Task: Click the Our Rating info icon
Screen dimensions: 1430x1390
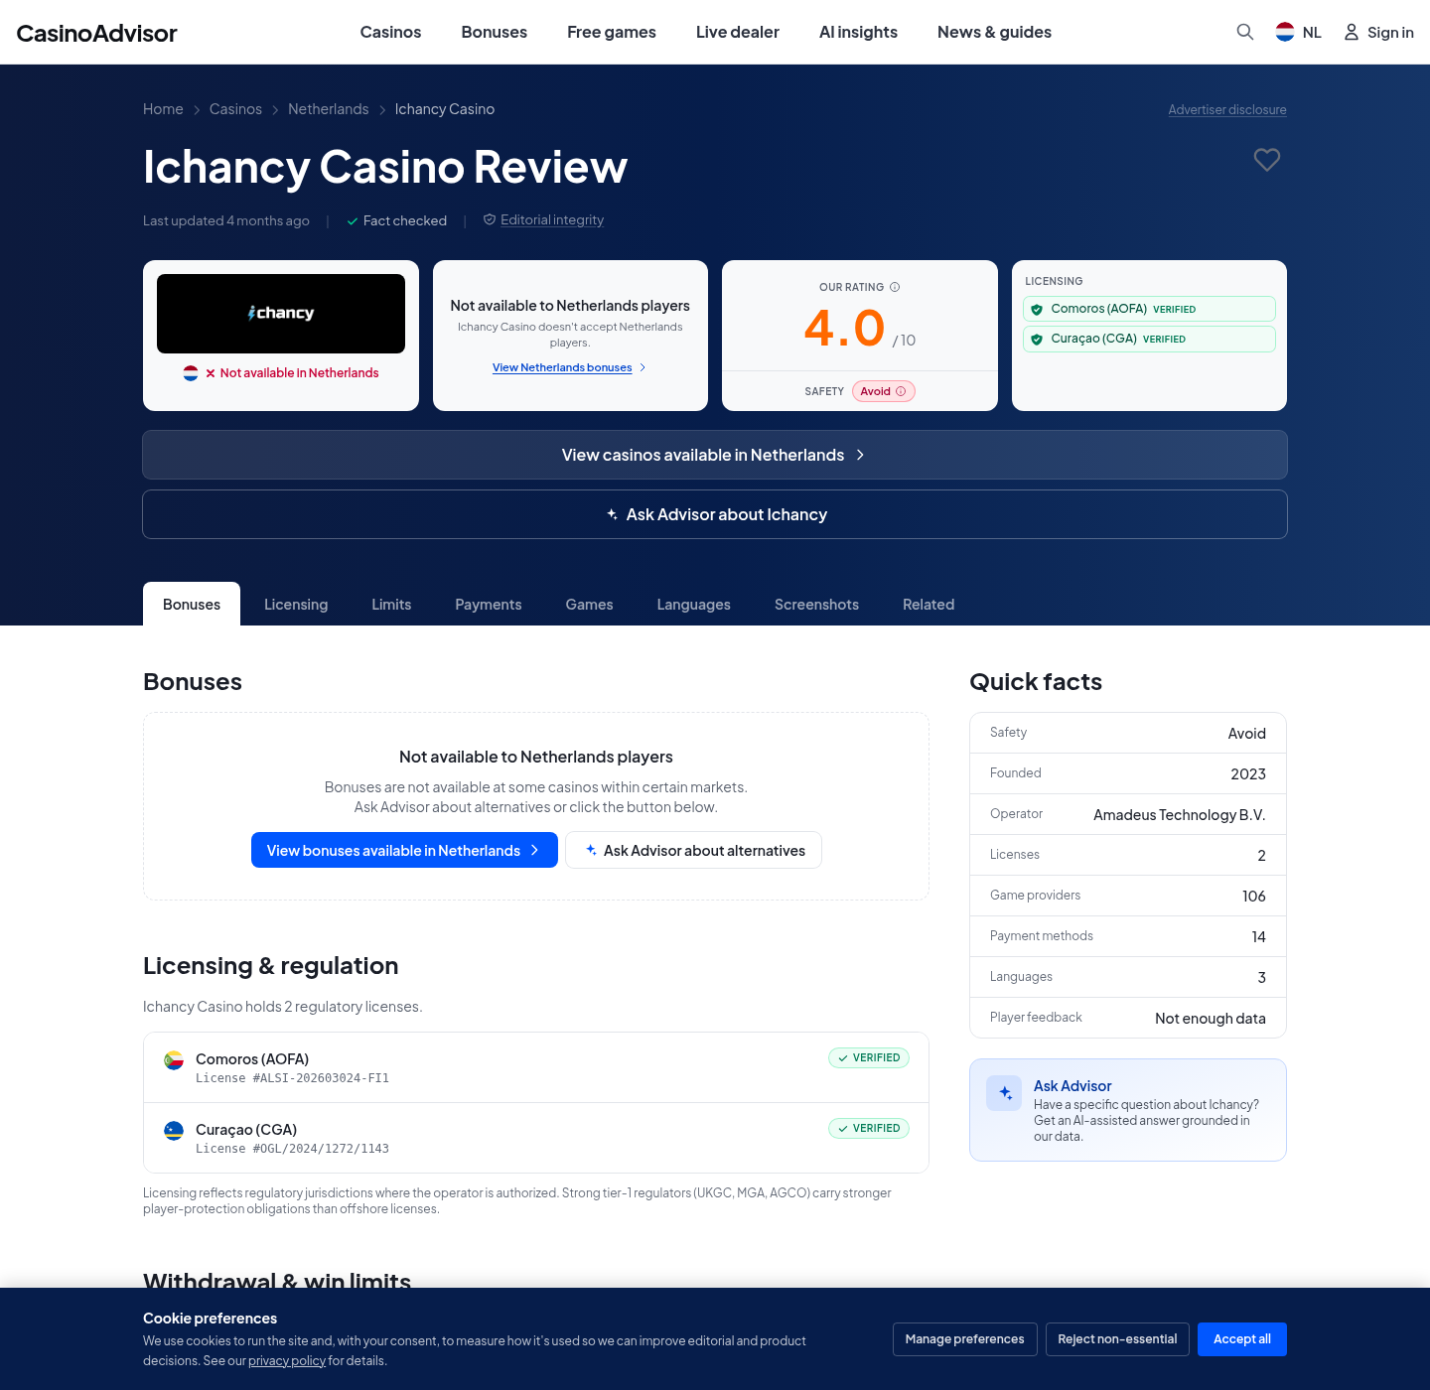Action: point(895,287)
